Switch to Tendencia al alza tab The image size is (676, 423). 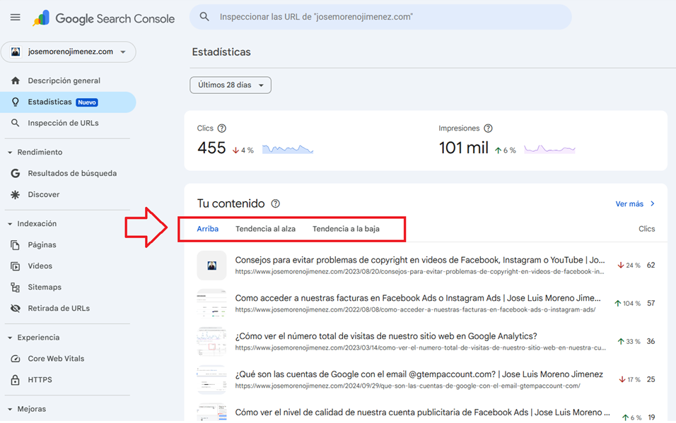click(265, 229)
